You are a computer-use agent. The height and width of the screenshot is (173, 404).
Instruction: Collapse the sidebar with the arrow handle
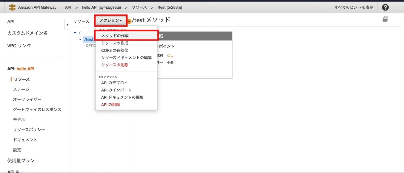pos(67,25)
